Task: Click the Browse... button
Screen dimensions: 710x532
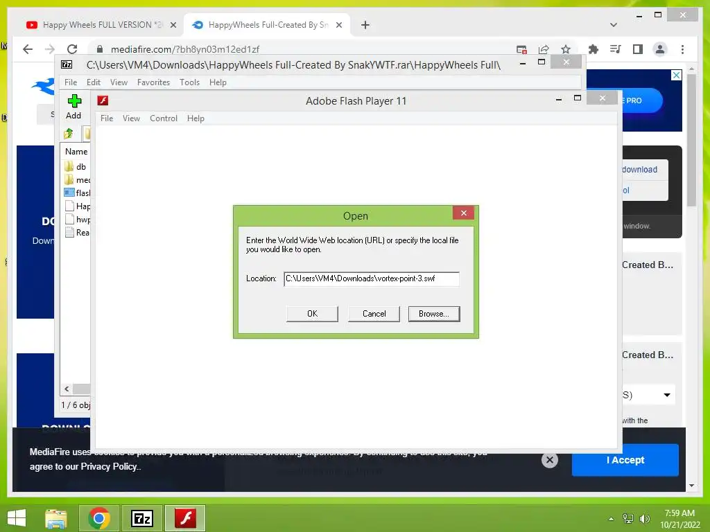Action: click(x=434, y=314)
